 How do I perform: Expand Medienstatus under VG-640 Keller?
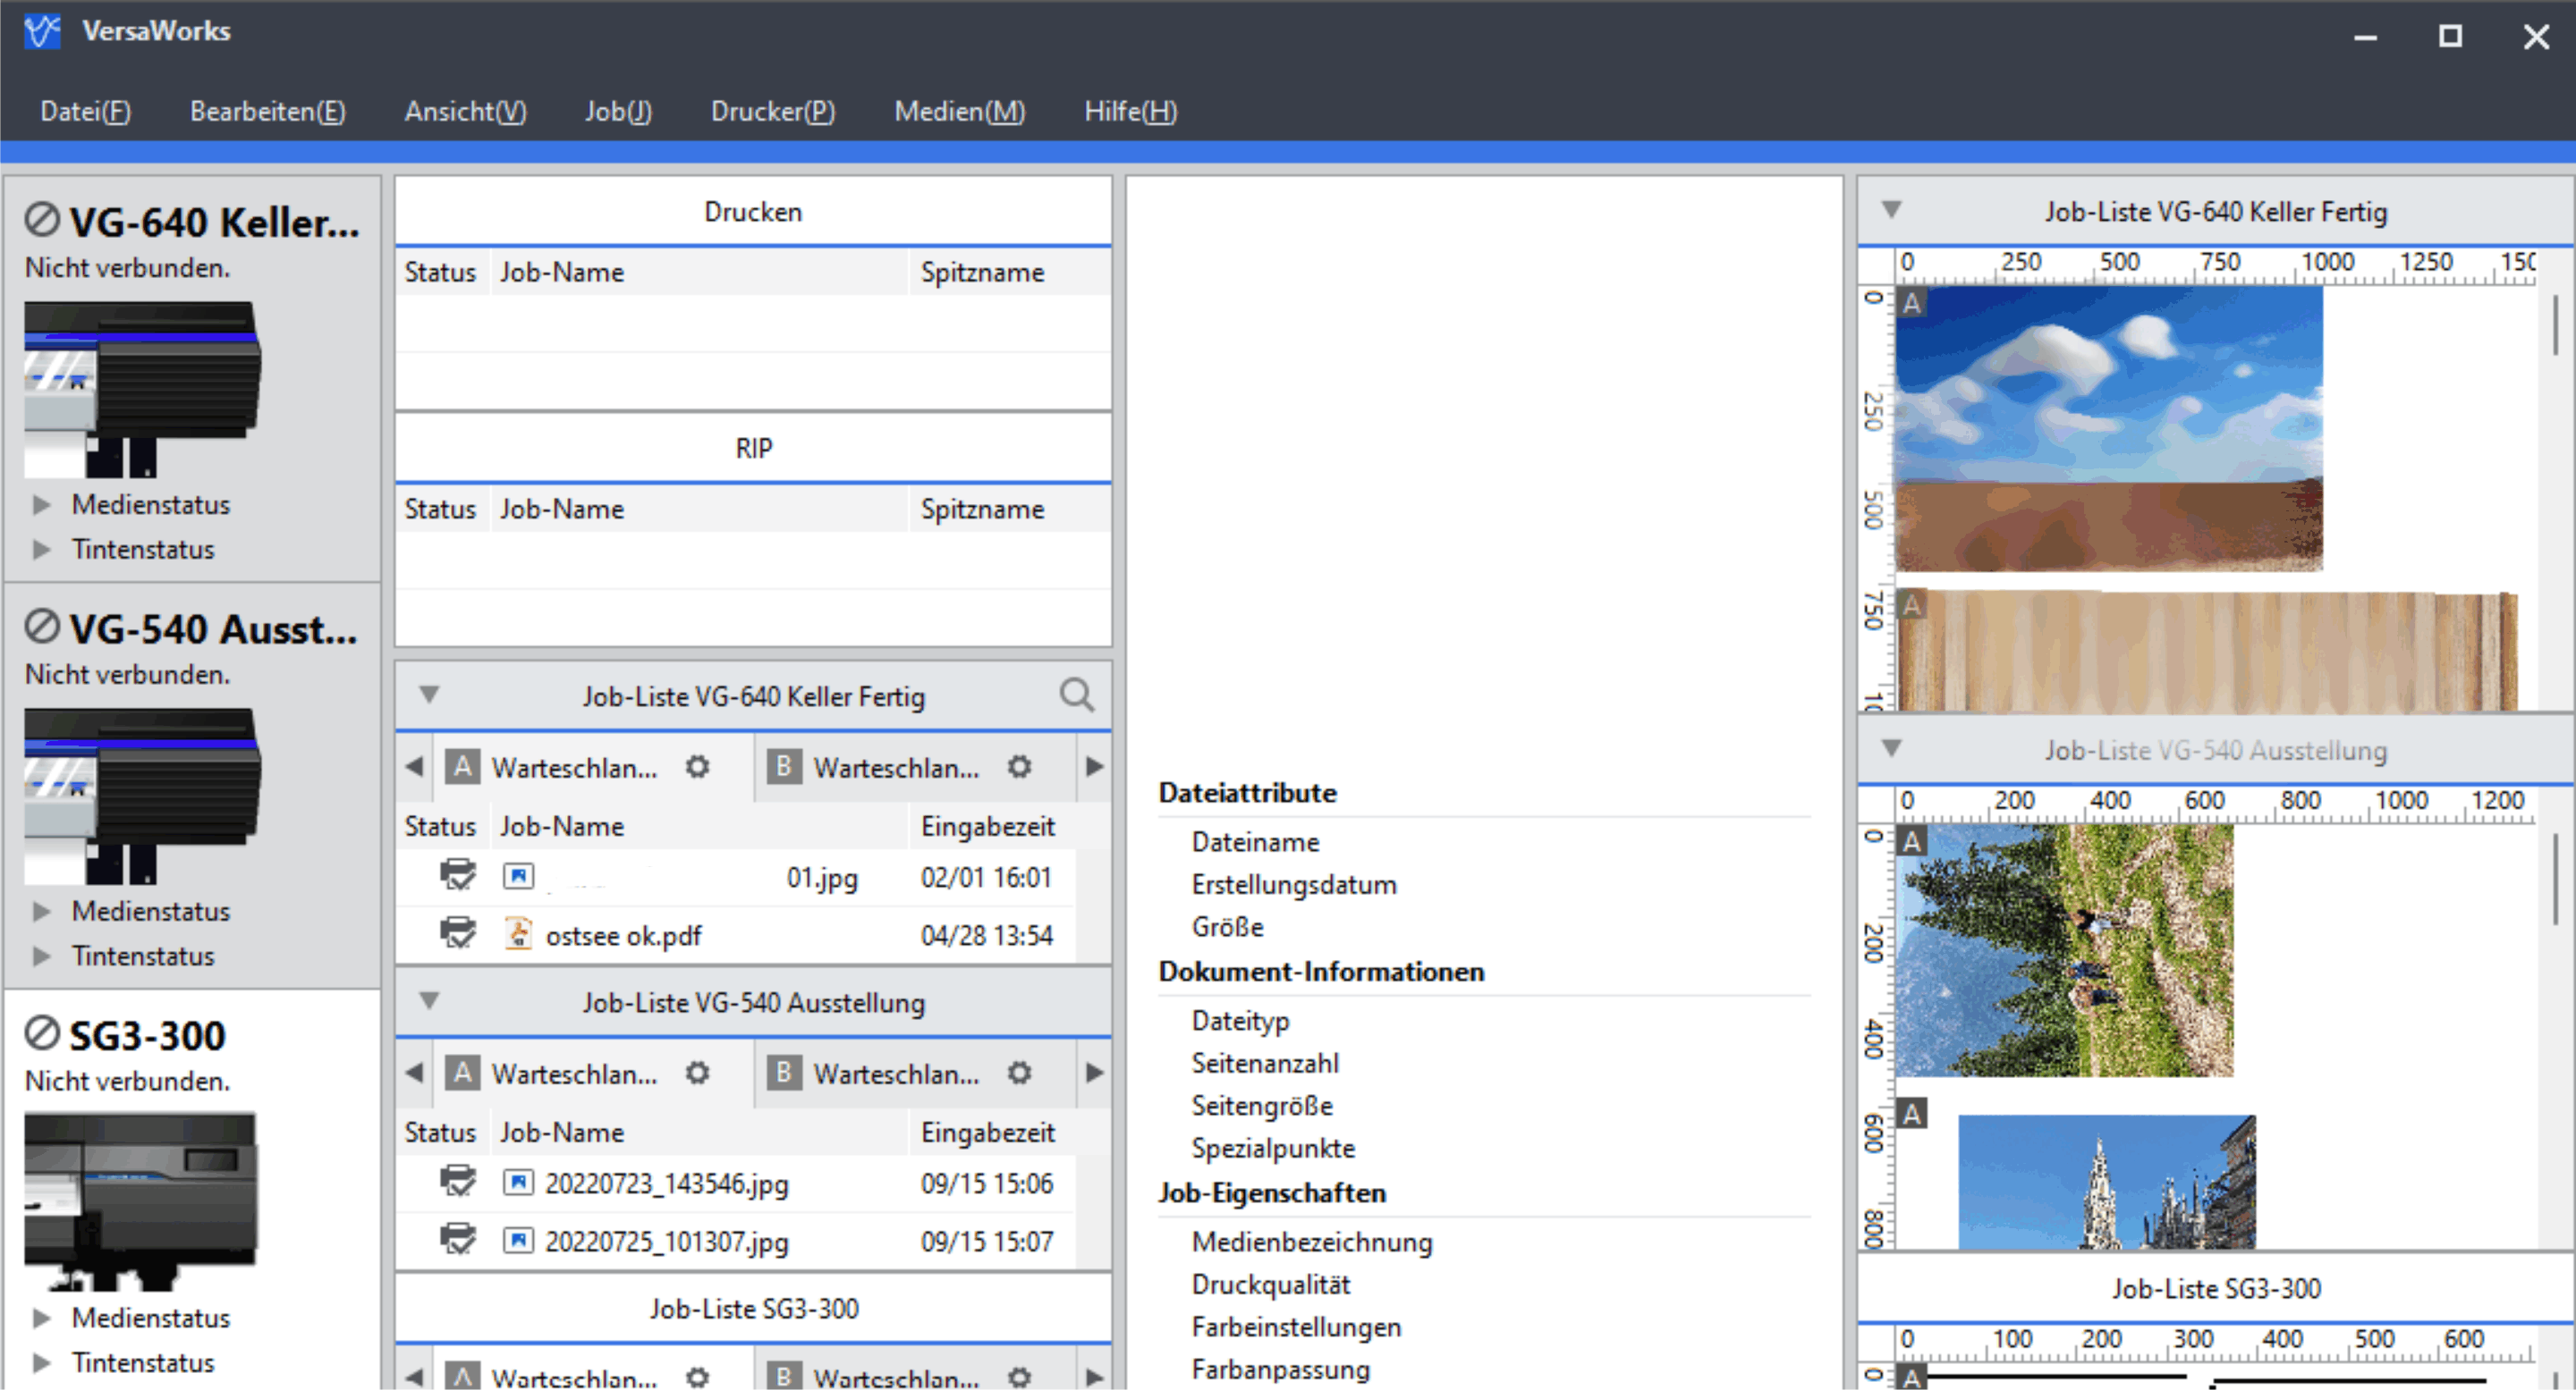42,505
